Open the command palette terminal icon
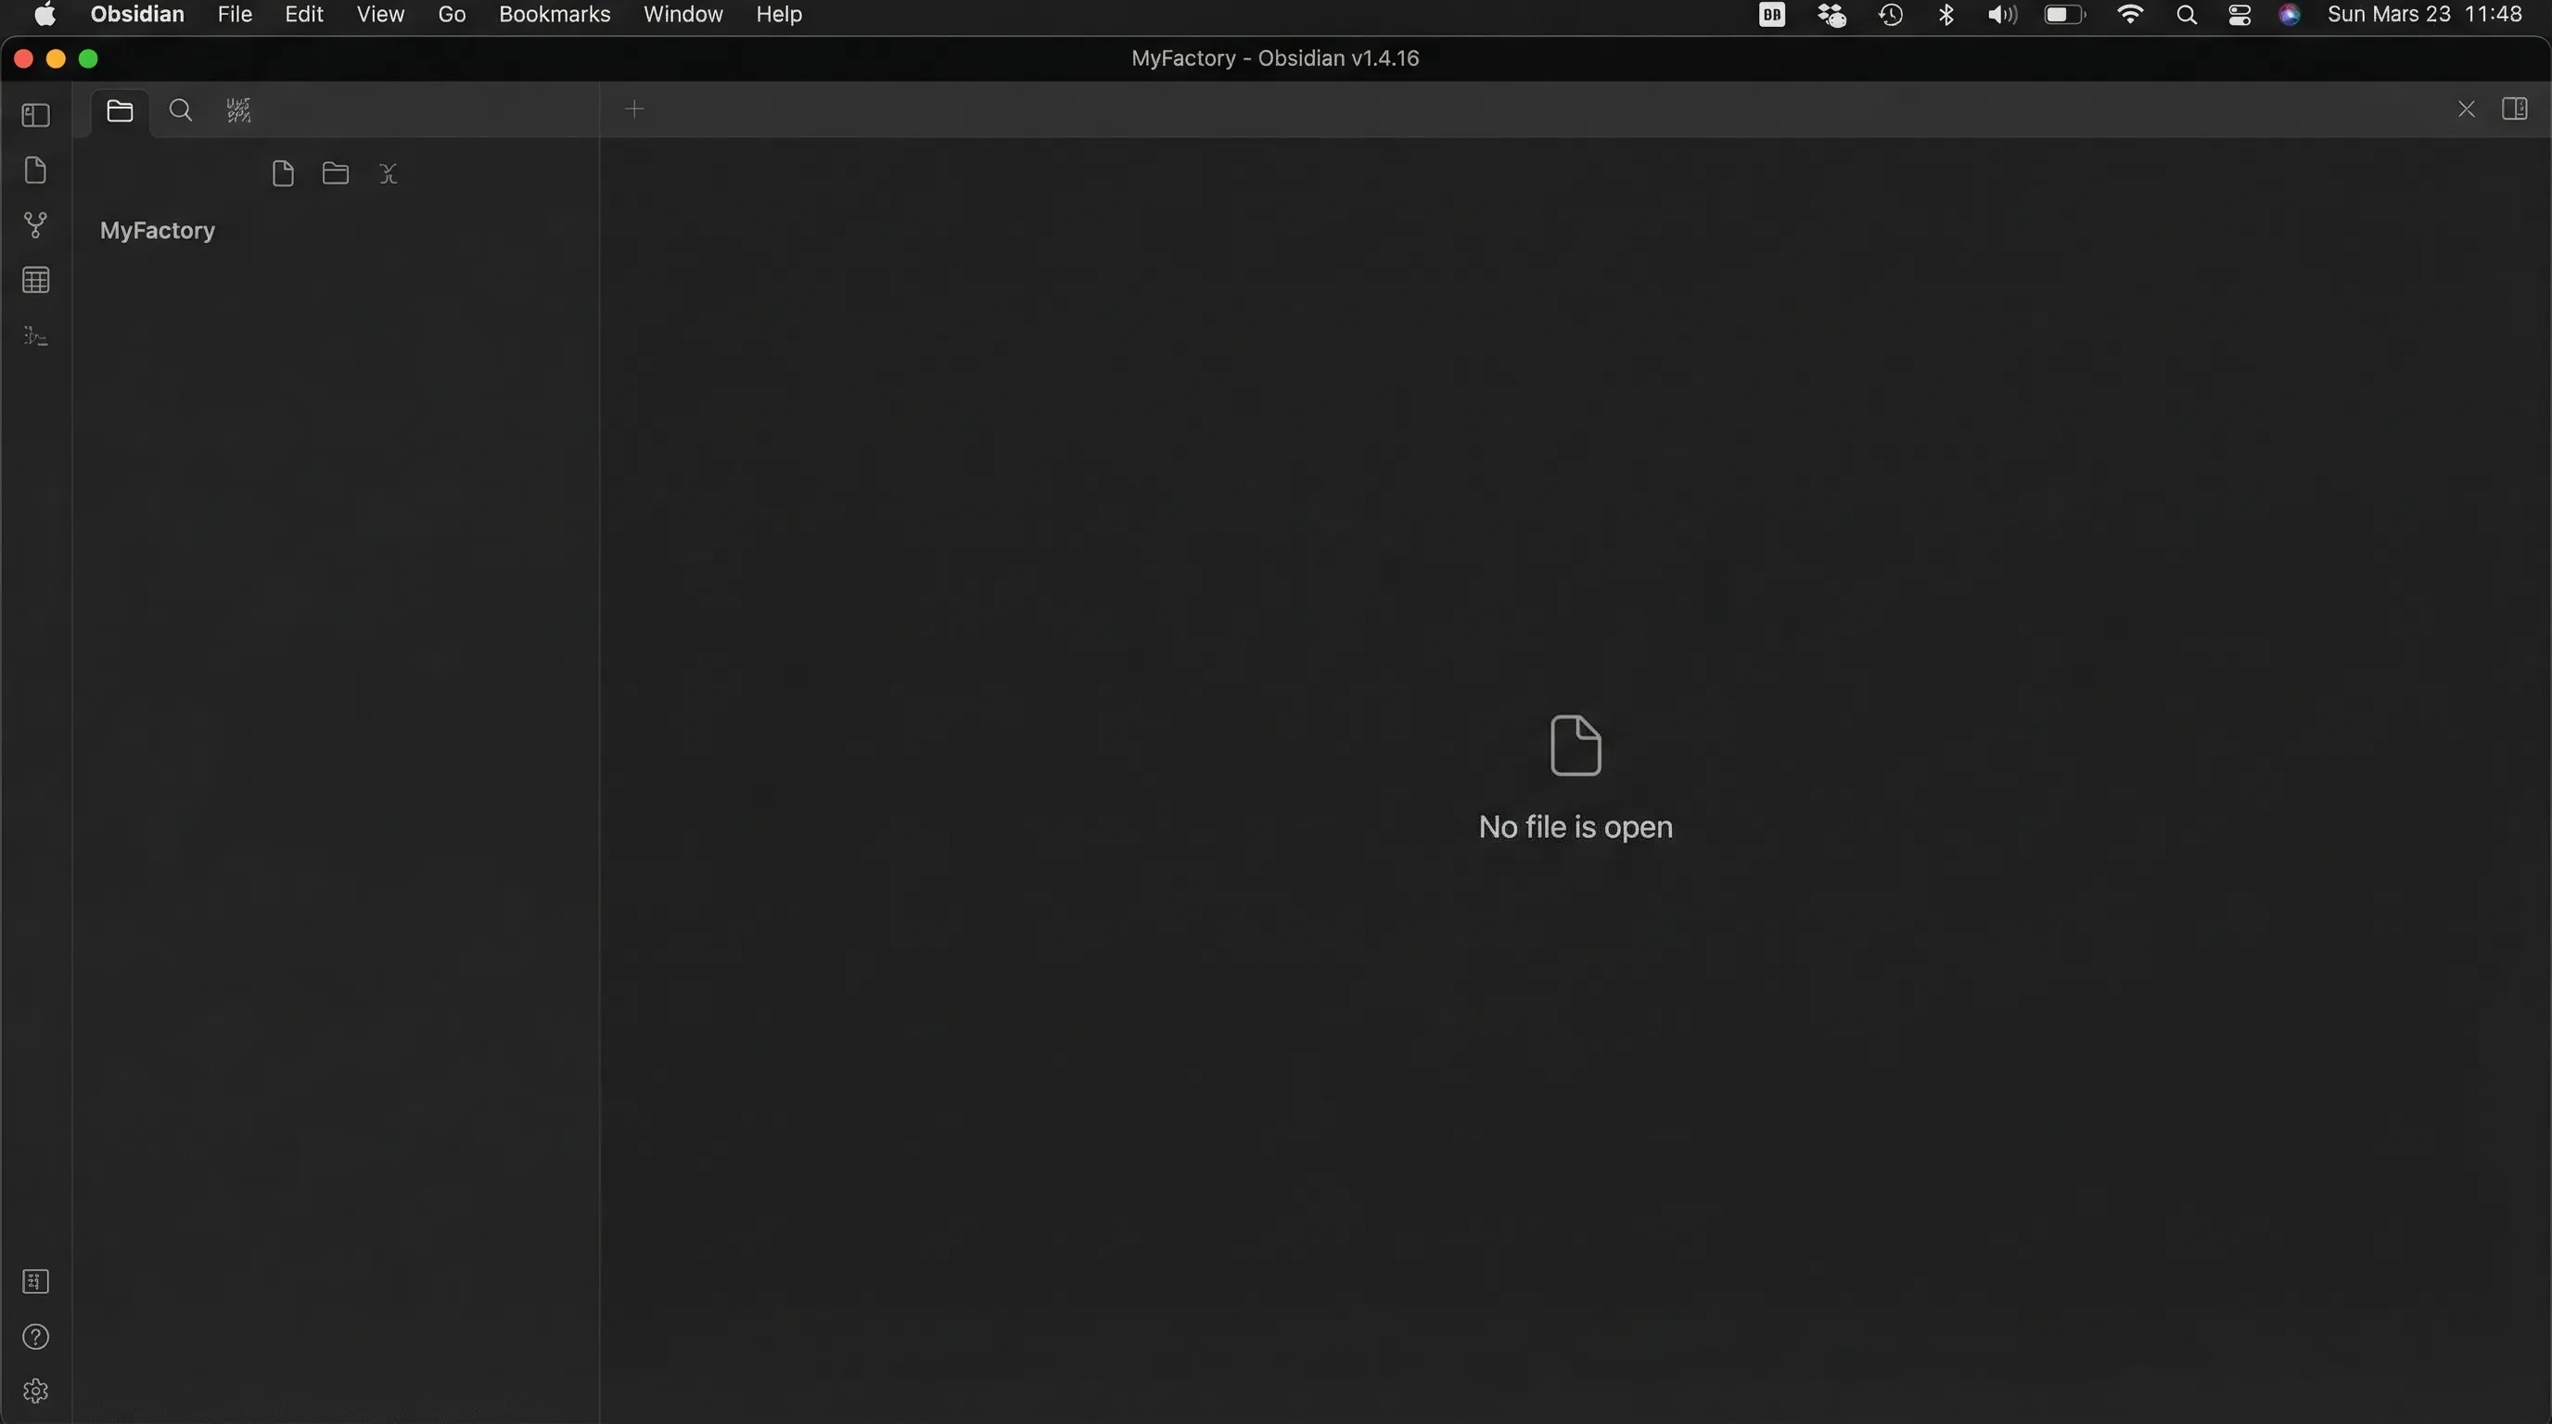2552x1424 pixels. (x=35, y=337)
